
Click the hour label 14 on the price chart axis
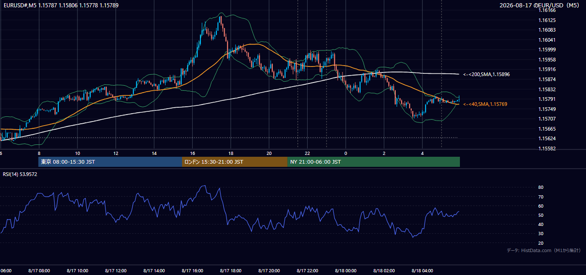(154, 154)
